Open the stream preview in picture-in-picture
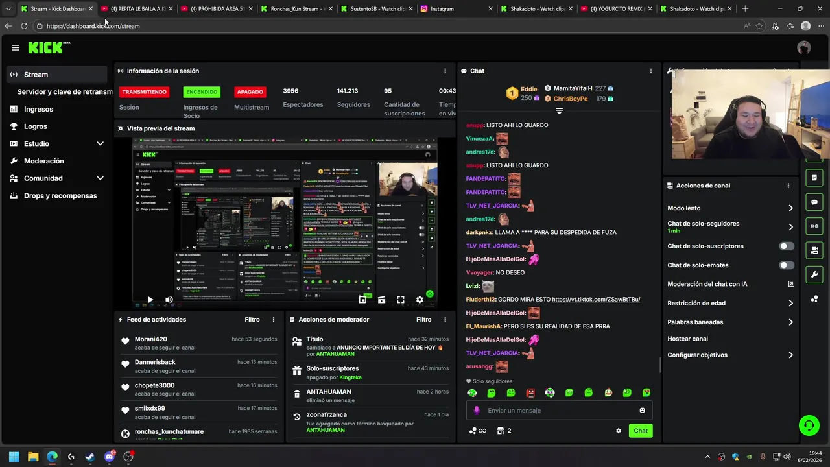830x467 pixels. tap(362, 300)
